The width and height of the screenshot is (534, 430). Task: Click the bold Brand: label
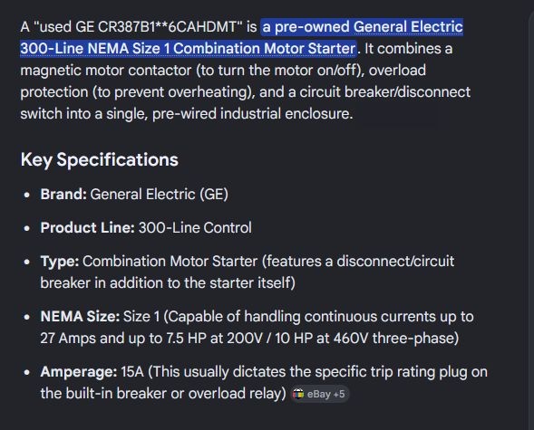[x=63, y=194]
